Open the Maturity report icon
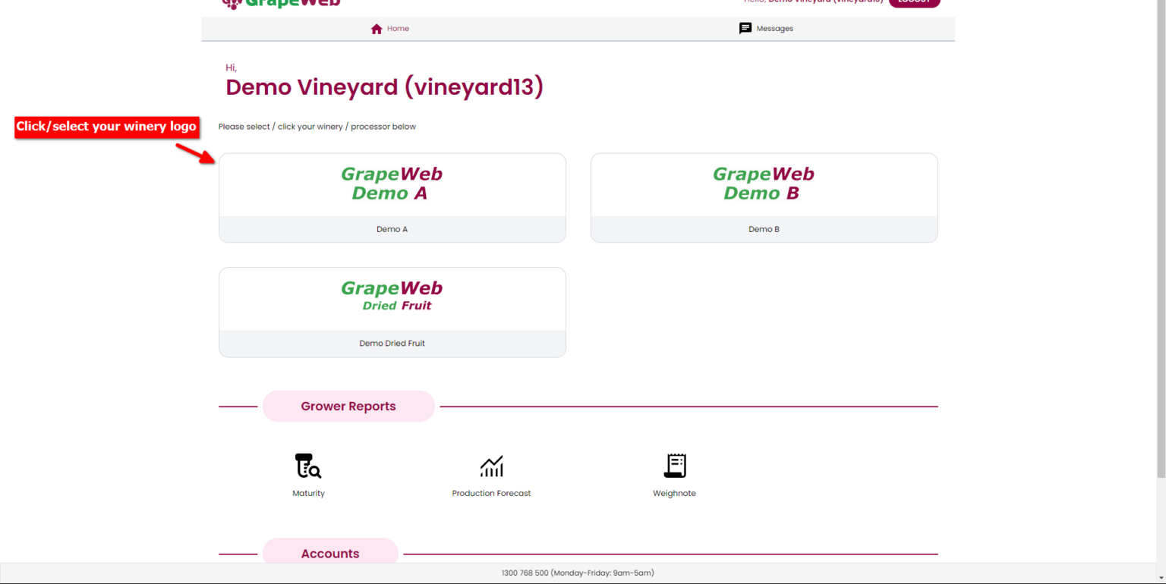The height and width of the screenshot is (584, 1166). (x=307, y=466)
